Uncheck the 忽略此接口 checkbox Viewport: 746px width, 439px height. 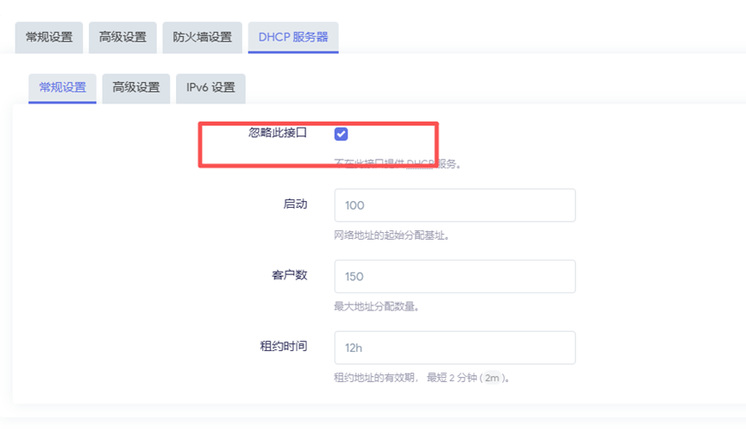coord(342,134)
